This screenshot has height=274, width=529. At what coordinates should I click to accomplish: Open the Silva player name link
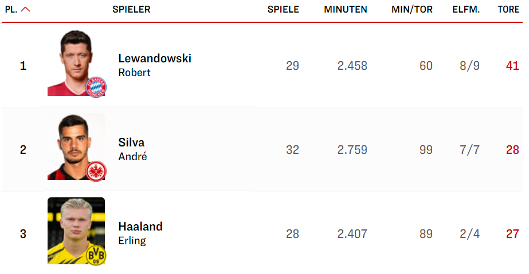pos(131,142)
